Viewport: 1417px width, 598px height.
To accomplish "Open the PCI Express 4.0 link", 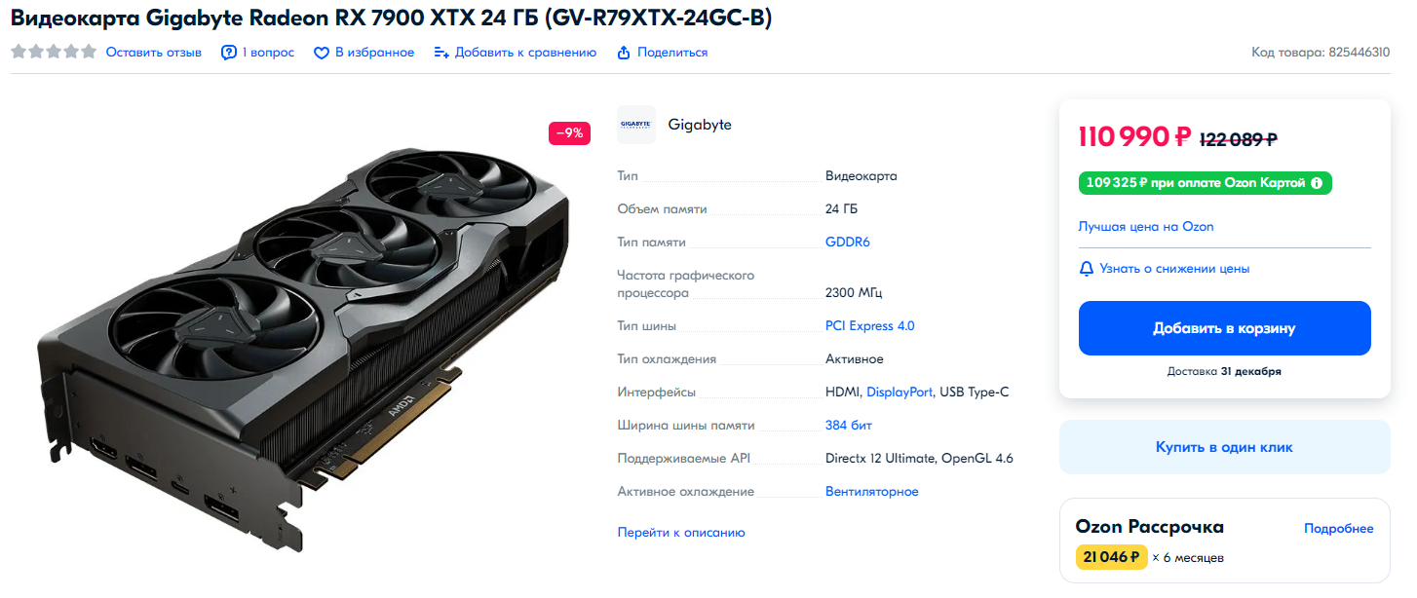I will pos(870,326).
